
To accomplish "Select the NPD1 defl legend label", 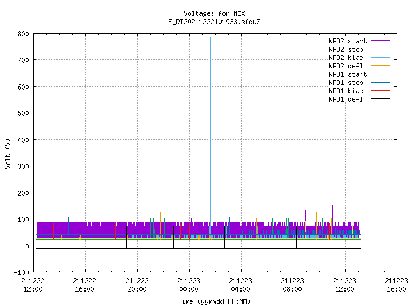I will click(346, 99).
